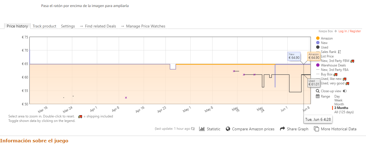Choose the All (125 days) range
This screenshot has height=146, width=366.
(x=344, y=112)
